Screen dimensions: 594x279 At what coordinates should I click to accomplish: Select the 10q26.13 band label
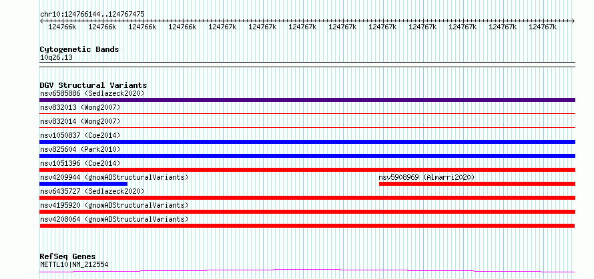click(x=56, y=58)
